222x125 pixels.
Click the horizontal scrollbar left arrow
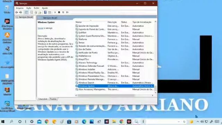coord(76,95)
